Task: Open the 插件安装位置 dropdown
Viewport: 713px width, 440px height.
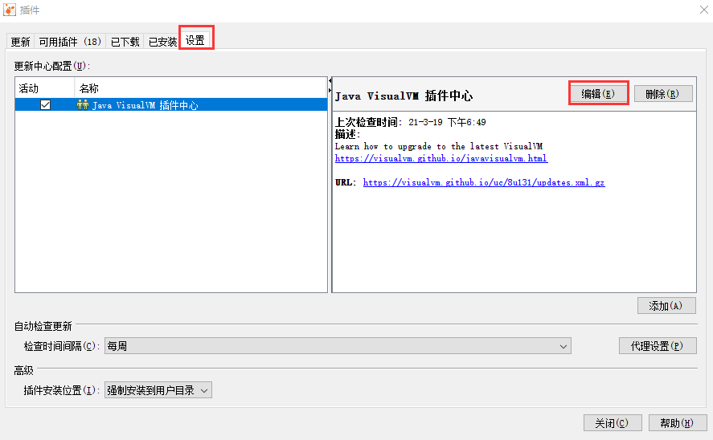Action: (158, 390)
